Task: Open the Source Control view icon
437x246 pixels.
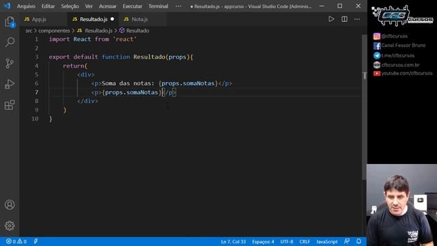Action: 10,64
